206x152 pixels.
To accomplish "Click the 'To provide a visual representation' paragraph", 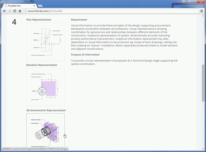I will [124, 62].
